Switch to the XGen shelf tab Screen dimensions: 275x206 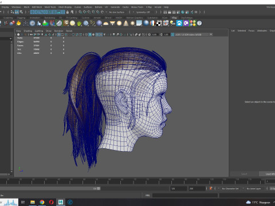[x=164, y=18]
